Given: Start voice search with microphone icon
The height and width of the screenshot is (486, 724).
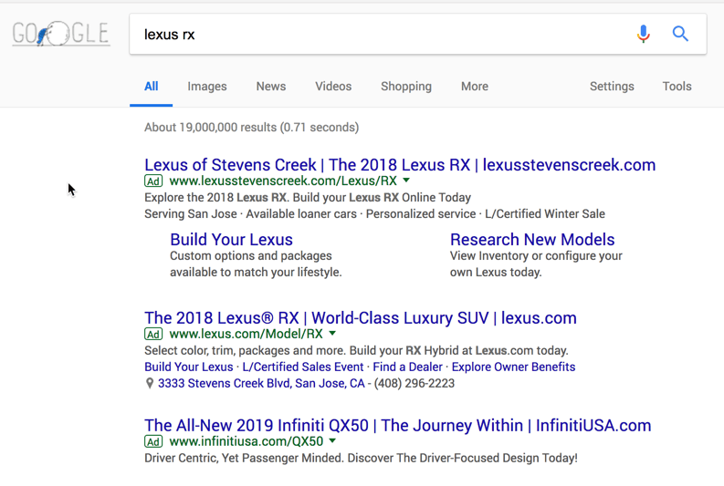Looking at the screenshot, I should click(x=643, y=34).
